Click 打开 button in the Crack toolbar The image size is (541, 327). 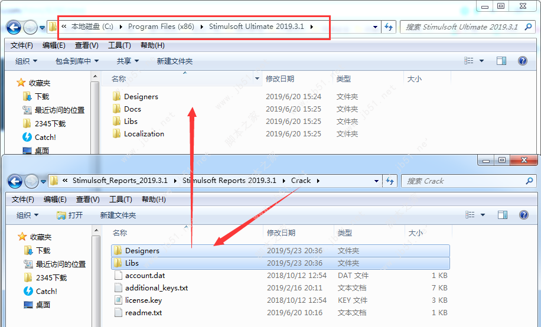(70, 215)
